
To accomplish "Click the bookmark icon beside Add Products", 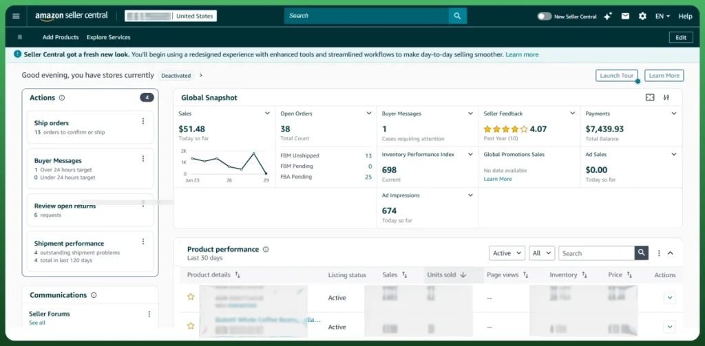I will 20,37.
